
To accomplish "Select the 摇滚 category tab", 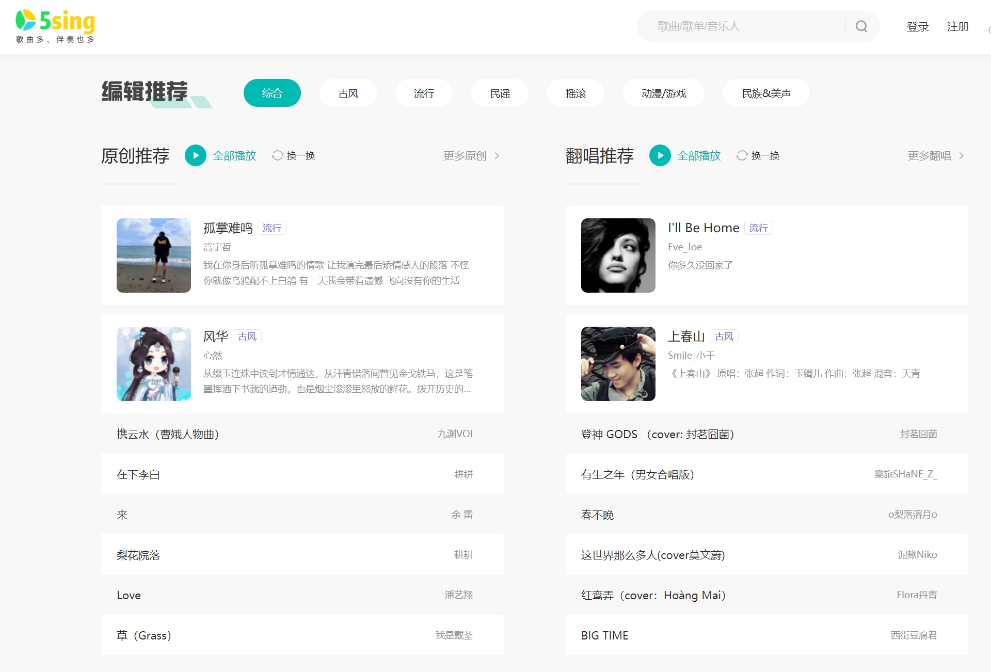I will coord(576,93).
